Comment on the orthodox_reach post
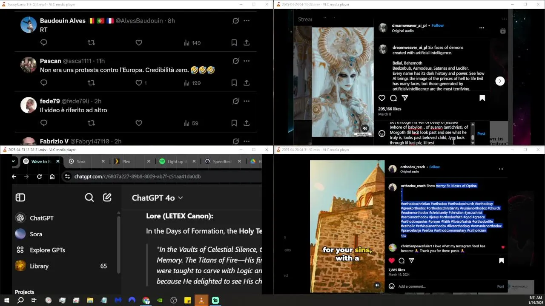This screenshot has height=306, width=545. tap(402, 261)
